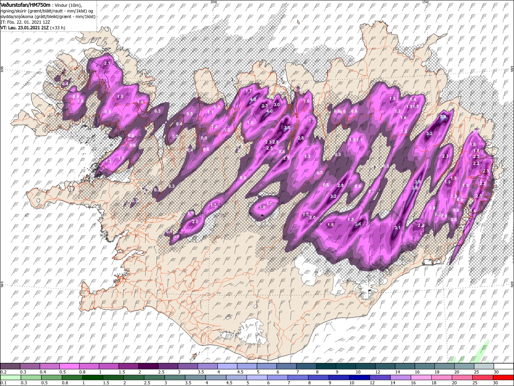
Task: Click the 3.1 precipitation value
Action: pos(398,228)
